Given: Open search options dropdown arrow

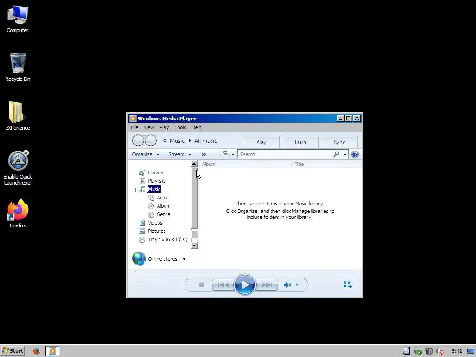Looking at the screenshot, I should point(345,154).
